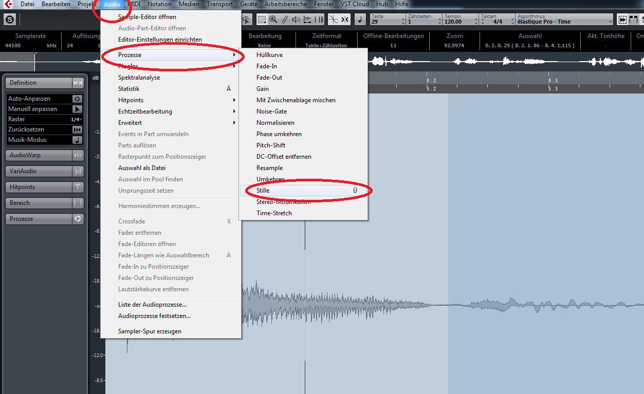Open the Algorithmus élastique Pro dropdown

pyautogui.click(x=564, y=20)
